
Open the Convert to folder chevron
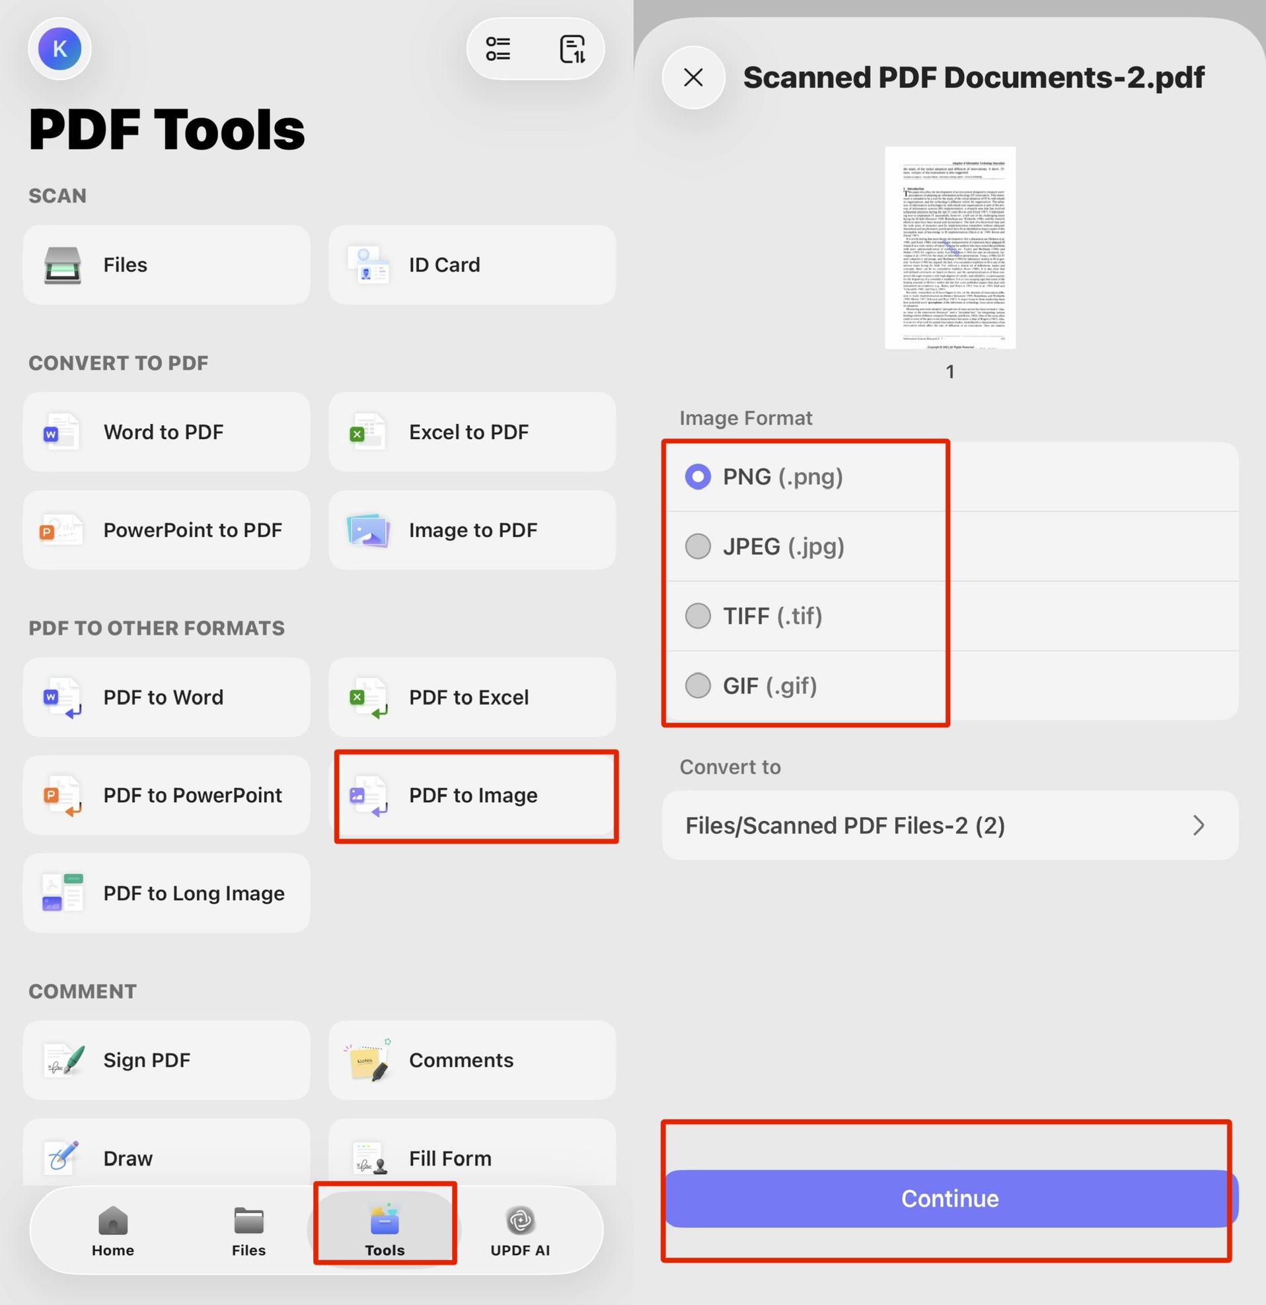click(1198, 826)
